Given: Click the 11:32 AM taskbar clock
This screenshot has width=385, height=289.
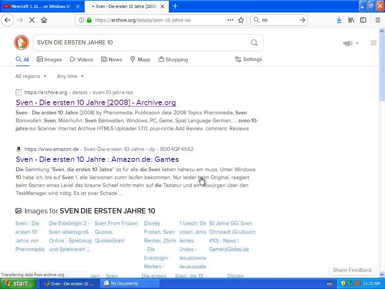Looking at the screenshot, I should coord(371,284).
